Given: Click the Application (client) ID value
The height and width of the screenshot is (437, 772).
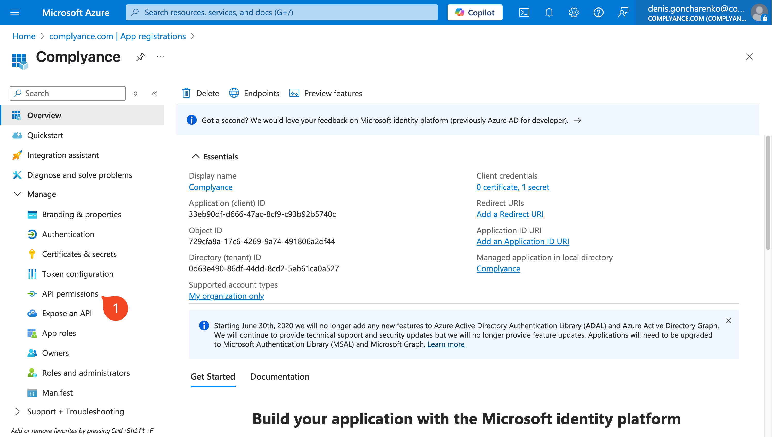Looking at the screenshot, I should [262, 214].
